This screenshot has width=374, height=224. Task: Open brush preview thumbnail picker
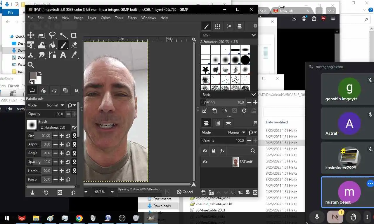32,125
